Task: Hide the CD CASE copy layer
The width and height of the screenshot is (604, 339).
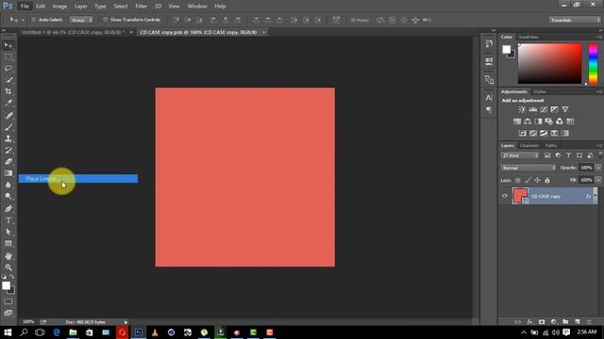Action: (x=505, y=196)
